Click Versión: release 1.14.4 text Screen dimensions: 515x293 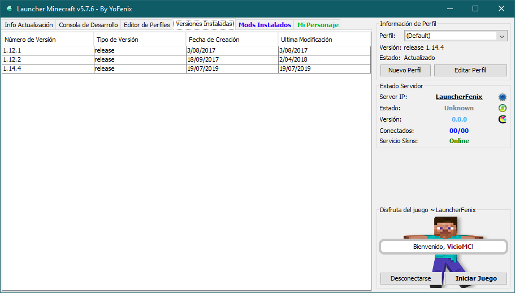tap(412, 48)
